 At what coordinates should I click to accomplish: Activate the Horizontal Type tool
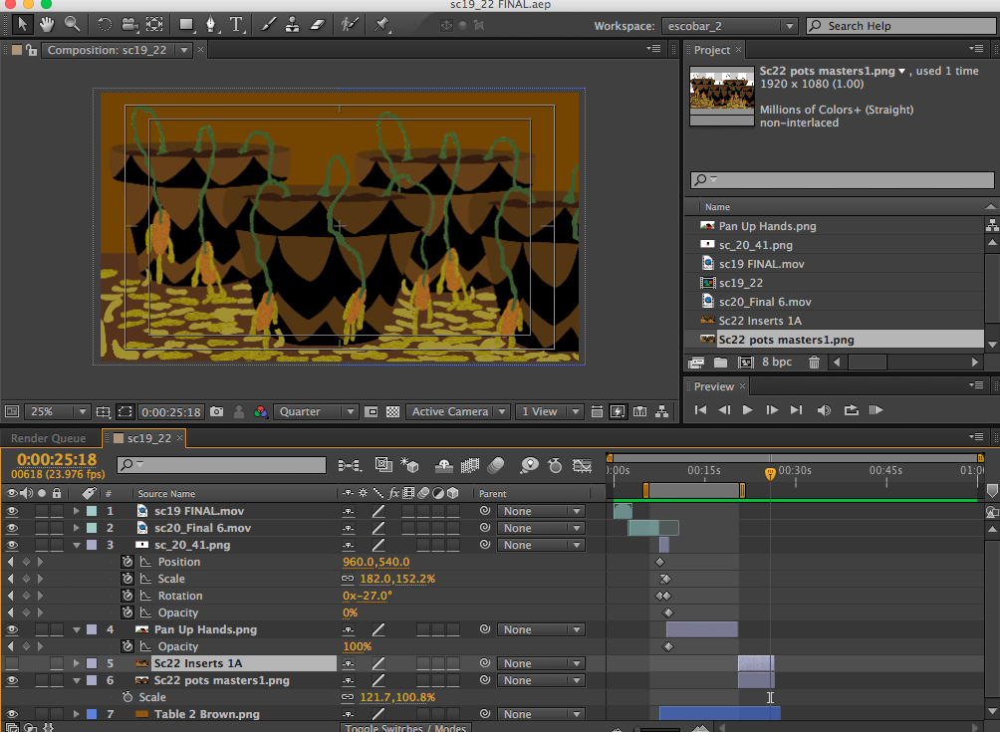point(235,25)
